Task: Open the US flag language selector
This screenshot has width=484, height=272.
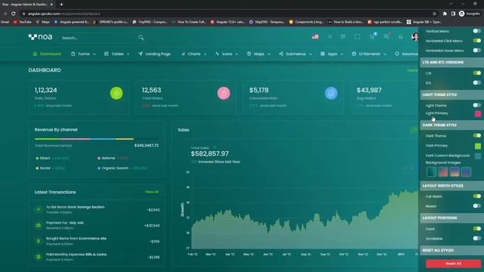Action: tap(315, 37)
